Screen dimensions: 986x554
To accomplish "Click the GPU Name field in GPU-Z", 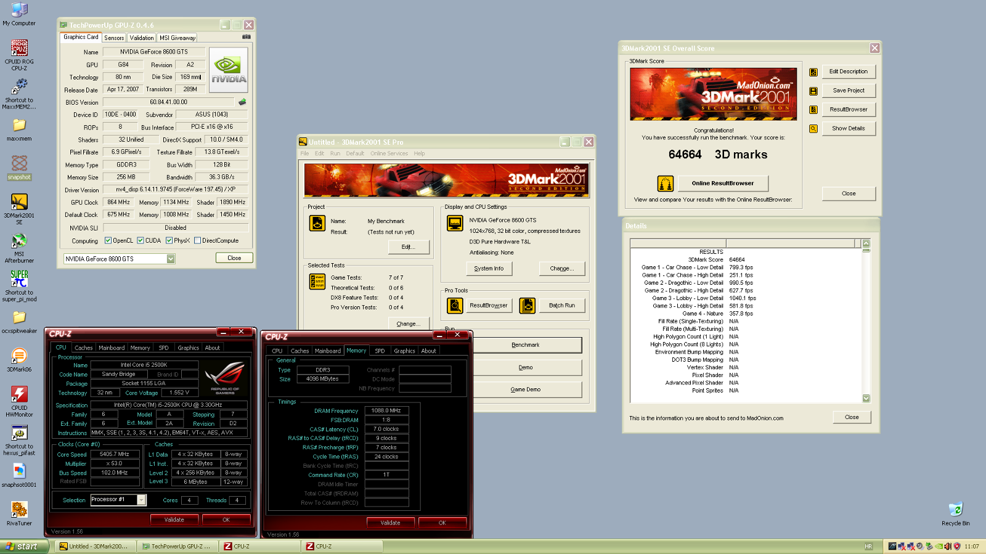I will tap(153, 52).
